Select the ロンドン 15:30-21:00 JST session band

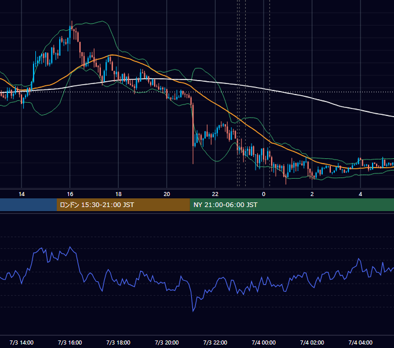click(x=123, y=205)
